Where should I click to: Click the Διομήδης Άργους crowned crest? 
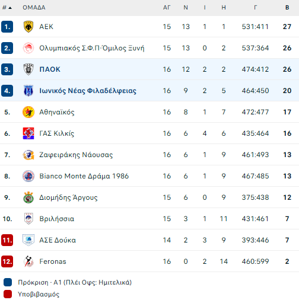(x=28, y=197)
